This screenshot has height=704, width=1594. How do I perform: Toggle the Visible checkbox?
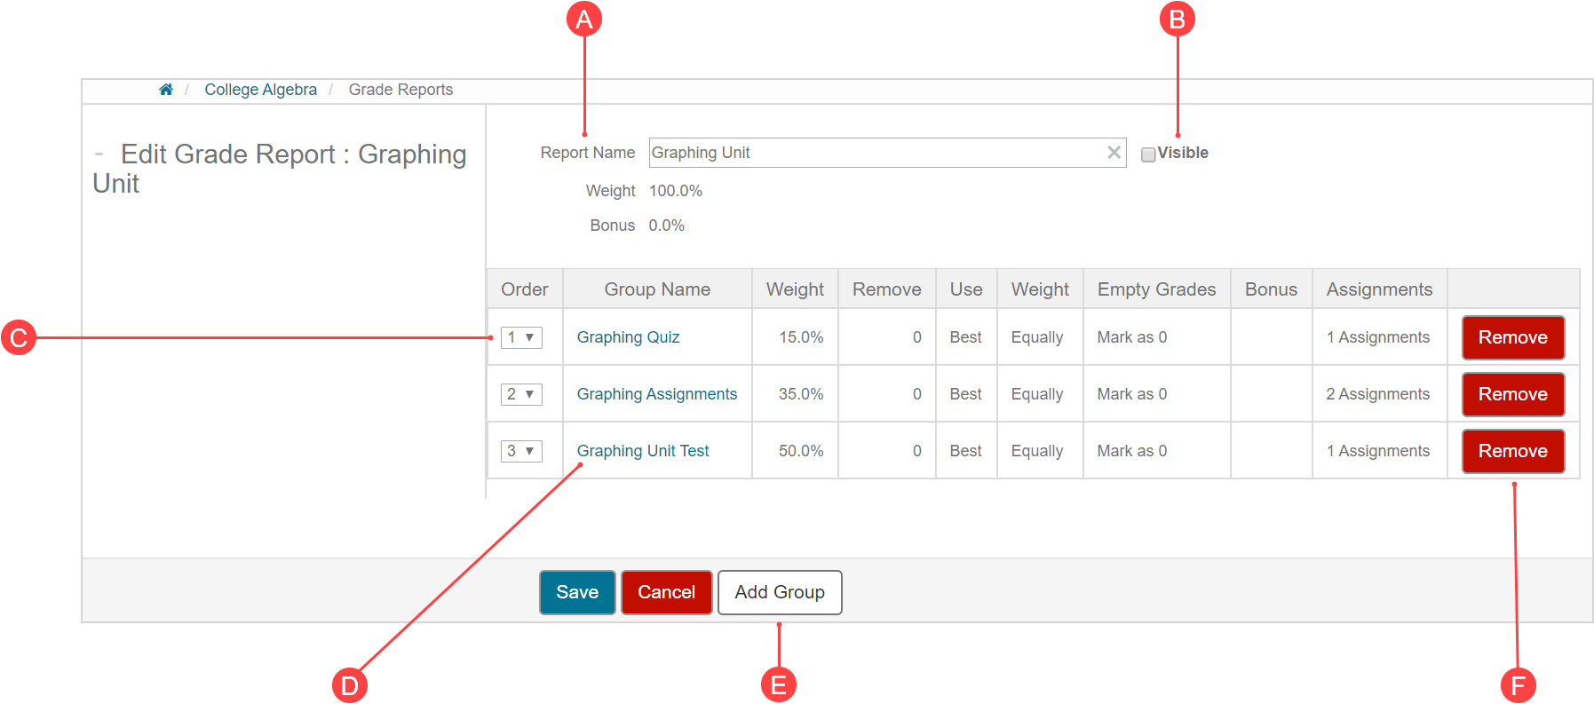[x=1148, y=154]
